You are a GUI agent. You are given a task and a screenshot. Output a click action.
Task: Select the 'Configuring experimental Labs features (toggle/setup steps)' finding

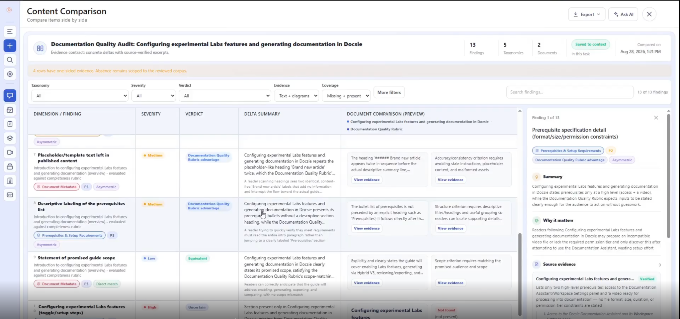pyautogui.click(x=82, y=310)
